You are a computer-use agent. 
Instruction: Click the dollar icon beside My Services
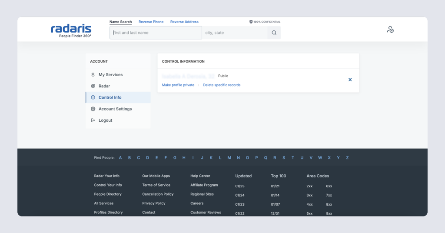93,75
